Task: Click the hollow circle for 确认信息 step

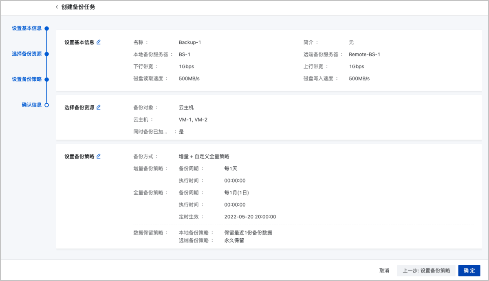Action: tap(46, 105)
